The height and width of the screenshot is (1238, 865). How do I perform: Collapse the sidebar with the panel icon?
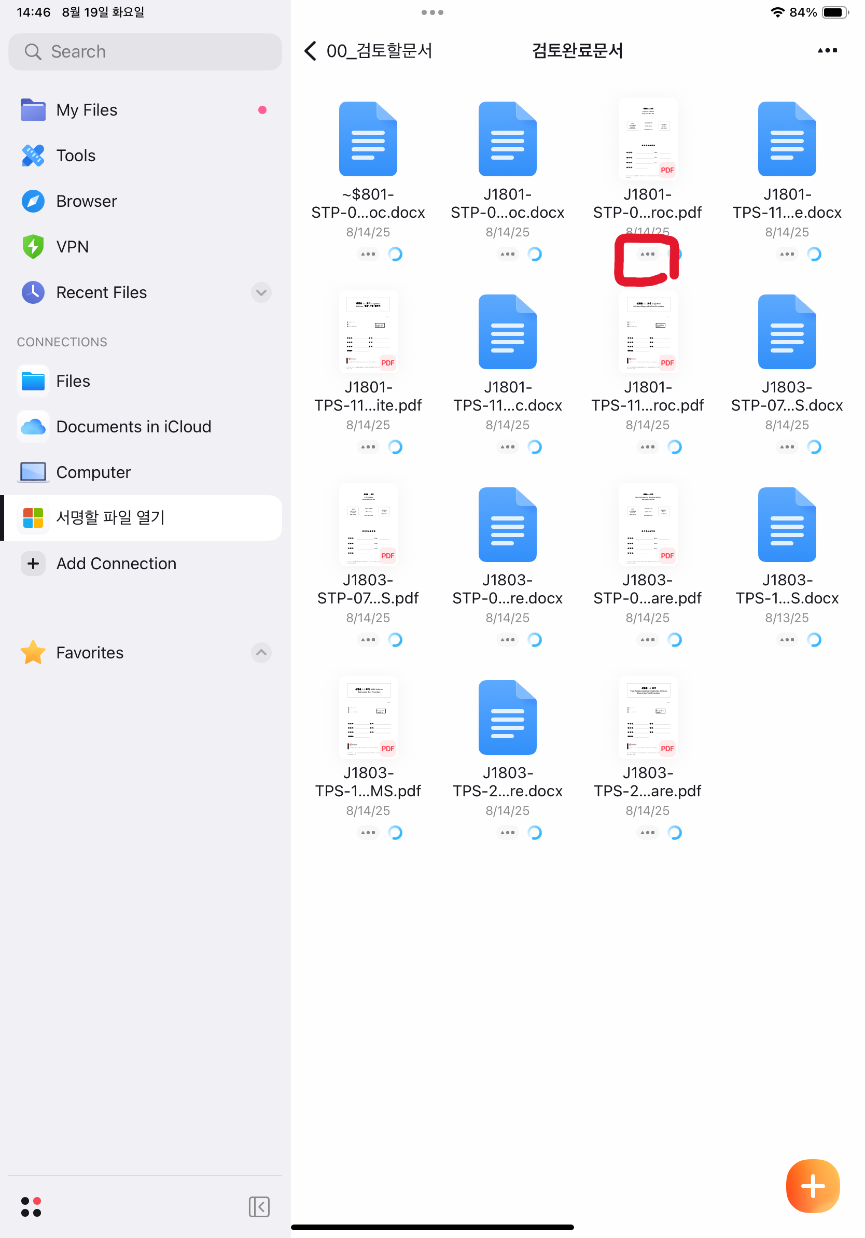tap(259, 1207)
